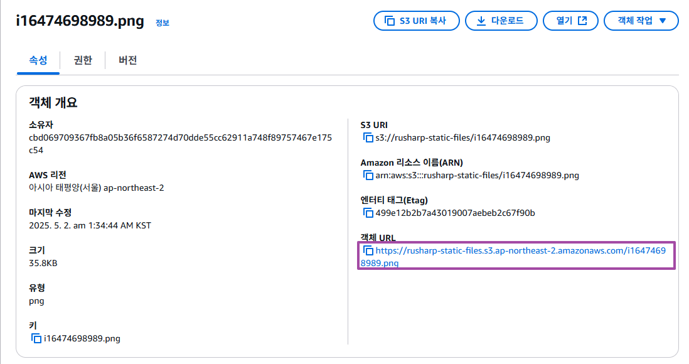Copy the S3 URI using its copy icon
The width and height of the screenshot is (689, 364).
click(x=368, y=137)
